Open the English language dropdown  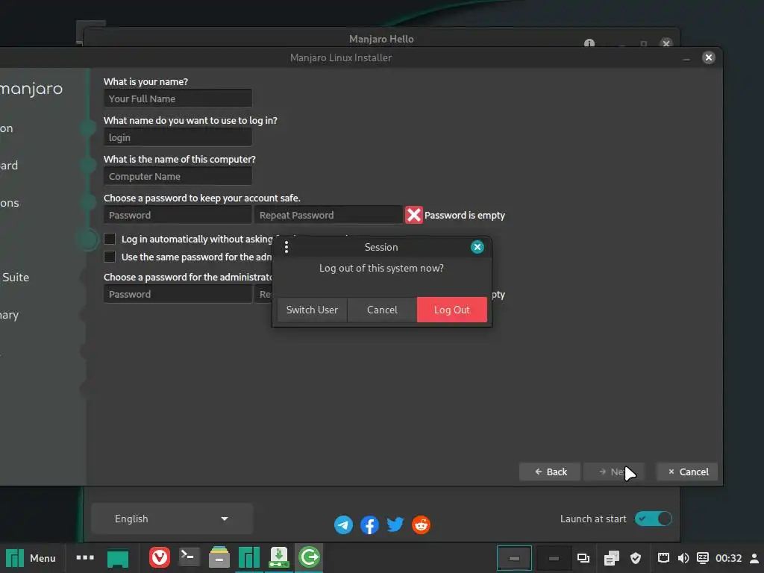click(172, 519)
